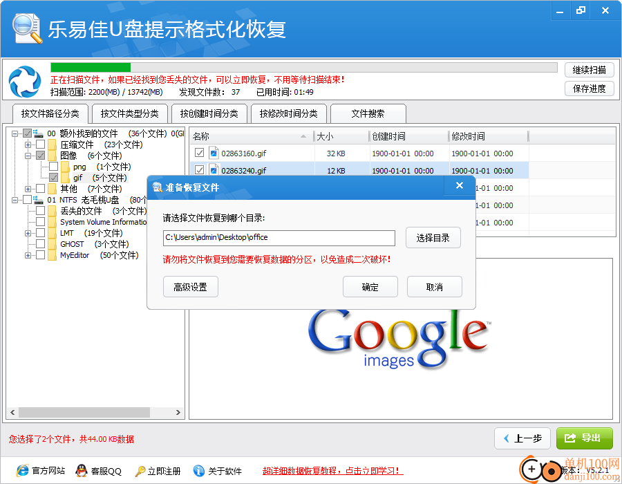Click the 继续扫描 button
The height and width of the screenshot is (484, 622).
point(589,71)
